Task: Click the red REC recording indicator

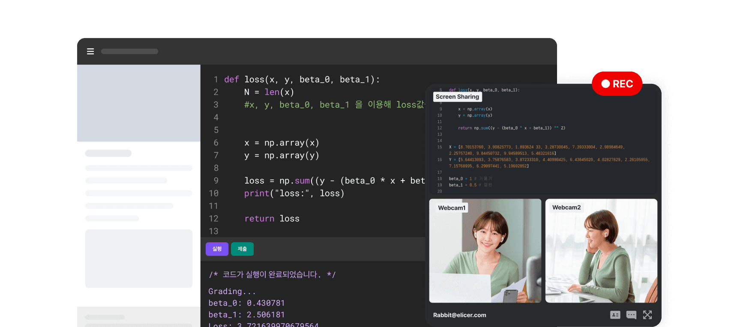Action: click(x=617, y=84)
